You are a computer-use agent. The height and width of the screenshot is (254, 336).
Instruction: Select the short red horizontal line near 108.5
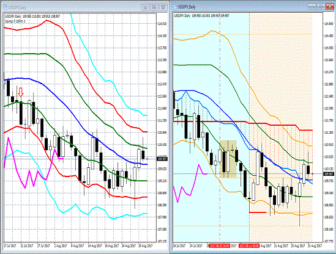[x=258, y=212]
